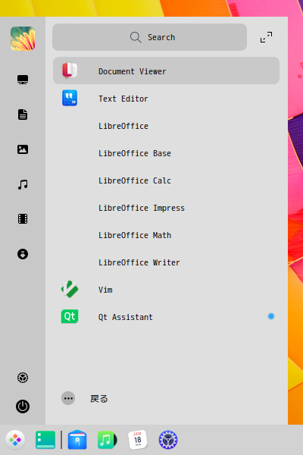Click the Qt Assistant app icon
The width and height of the screenshot is (303, 455).
click(x=70, y=316)
